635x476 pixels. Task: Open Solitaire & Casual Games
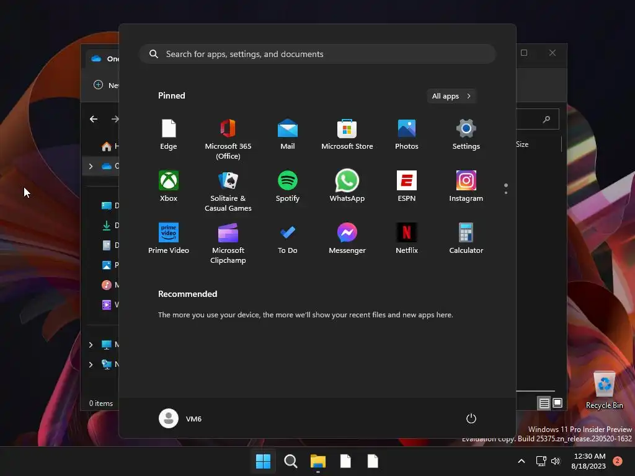tap(228, 191)
